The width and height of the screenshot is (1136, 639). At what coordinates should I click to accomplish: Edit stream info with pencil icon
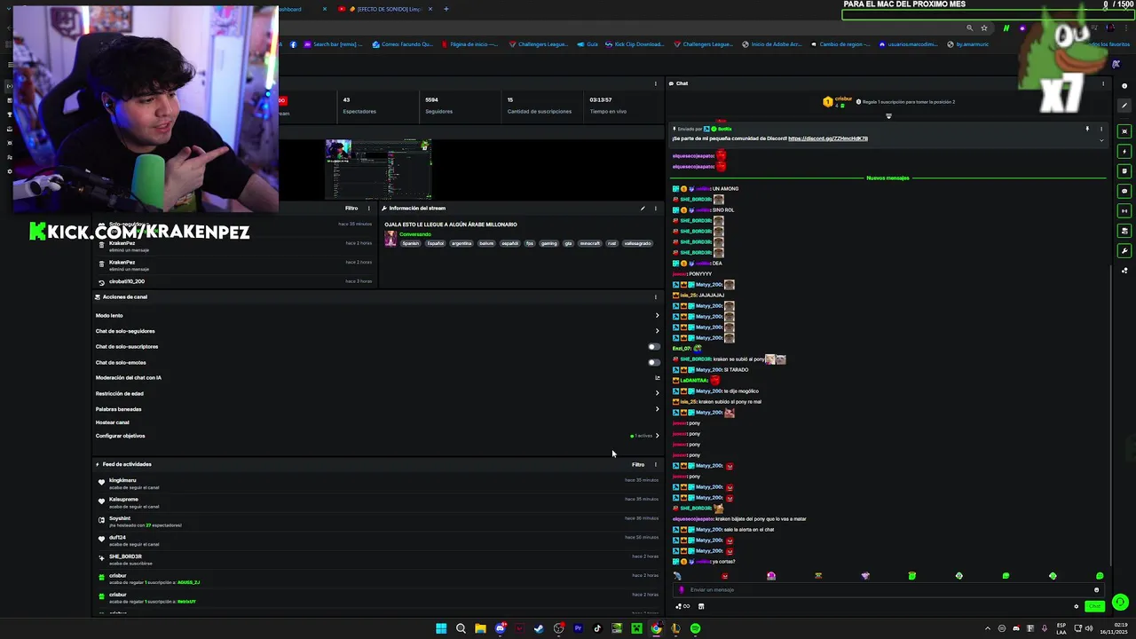click(x=643, y=209)
